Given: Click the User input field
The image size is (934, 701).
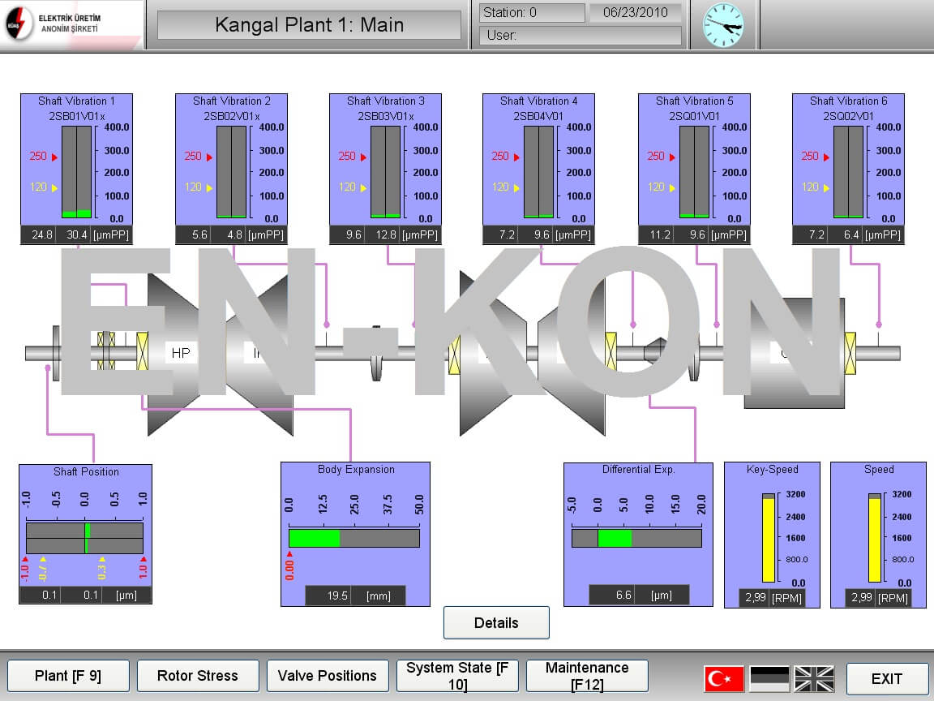Looking at the screenshot, I should point(581,36).
